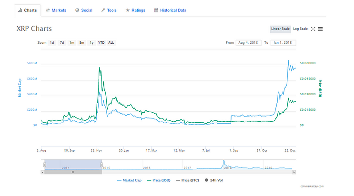Show ALL time range

coord(111,43)
